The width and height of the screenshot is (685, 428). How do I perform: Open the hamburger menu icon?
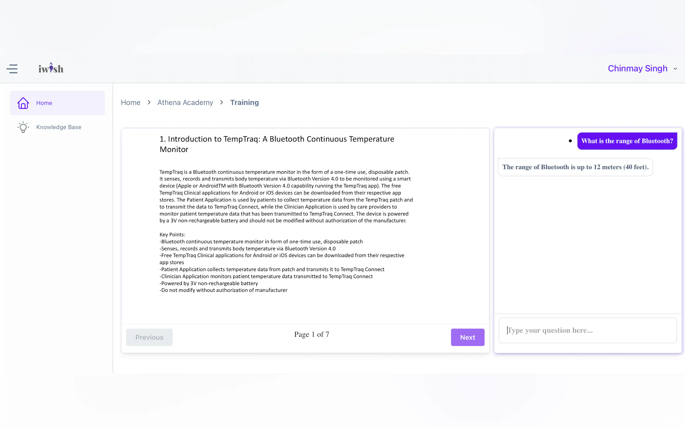pos(12,69)
